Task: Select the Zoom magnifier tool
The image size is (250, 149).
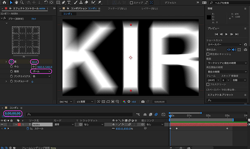Action: click(22, 3)
